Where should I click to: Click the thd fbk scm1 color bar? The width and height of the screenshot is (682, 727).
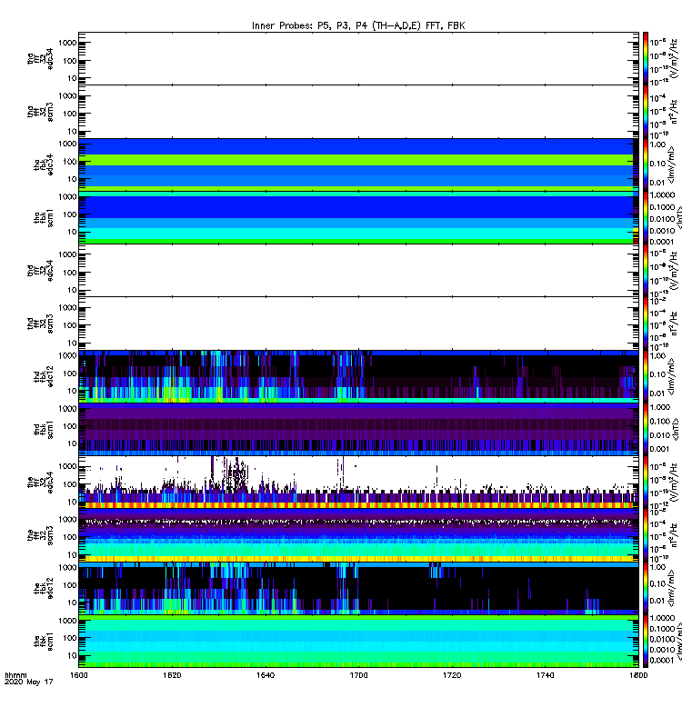pyautogui.click(x=646, y=429)
